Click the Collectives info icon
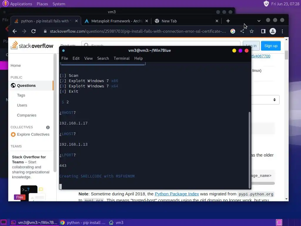301x226 pixels. [48, 127]
